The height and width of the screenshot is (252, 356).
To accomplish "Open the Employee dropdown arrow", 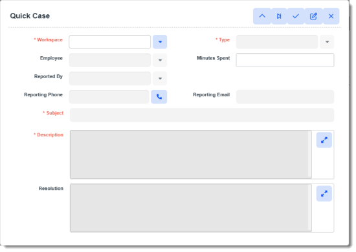I will pyautogui.click(x=160, y=60).
